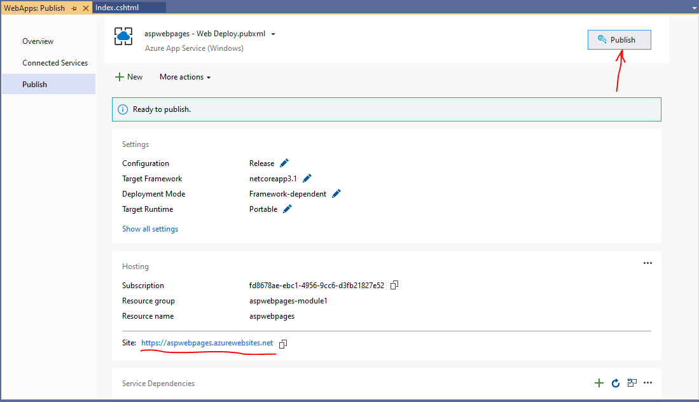The height and width of the screenshot is (402, 699).
Task: Click the Azure App Service cloud icon
Action: tap(123, 36)
